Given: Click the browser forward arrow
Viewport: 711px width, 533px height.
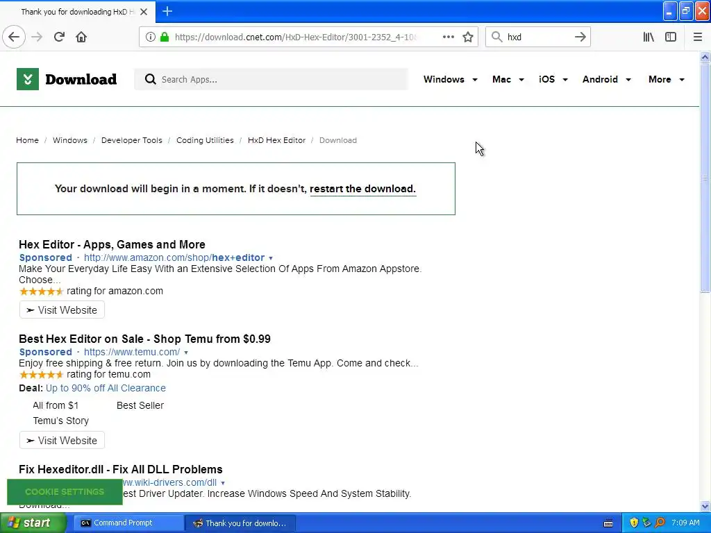Looking at the screenshot, I should (x=37, y=37).
